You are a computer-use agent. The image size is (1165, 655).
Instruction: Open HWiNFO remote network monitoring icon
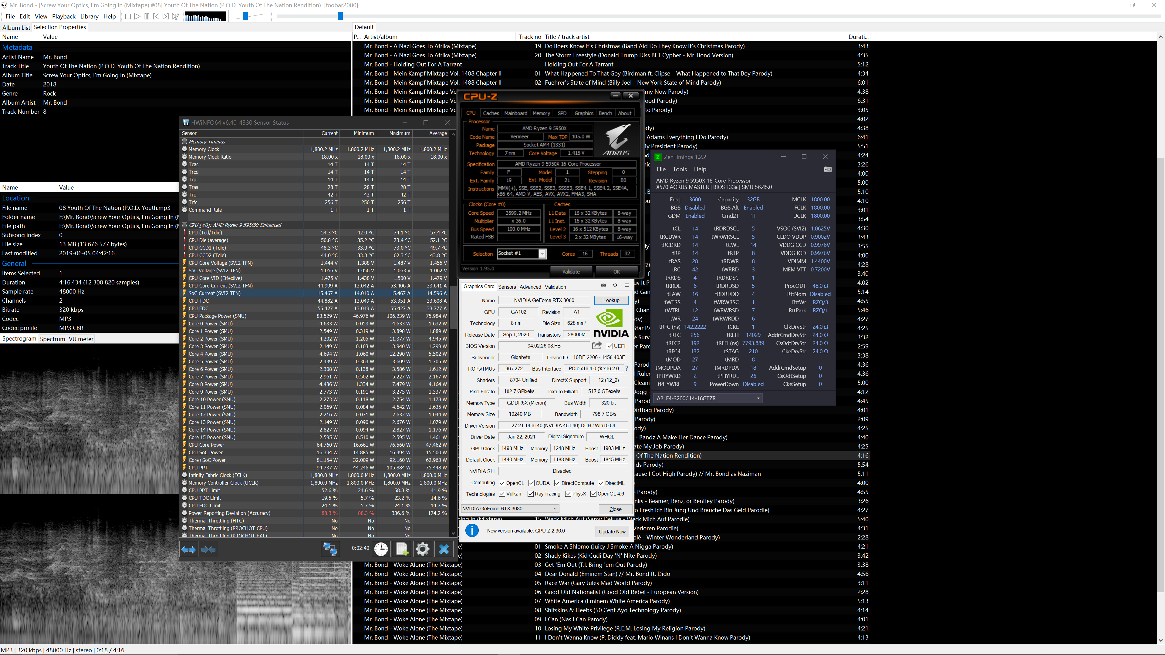pos(330,549)
